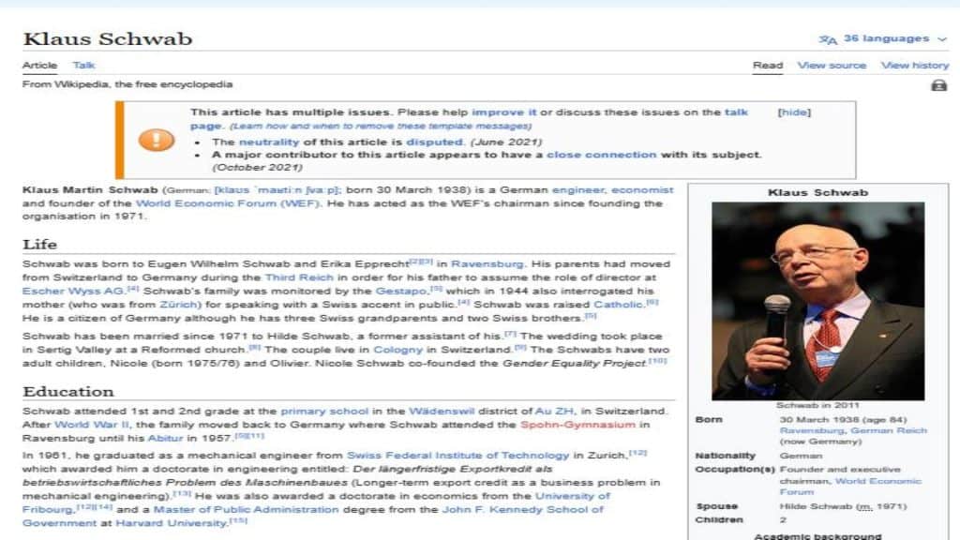The width and height of the screenshot is (960, 540).
Task: Click the red Spohn-Gymnasium link
Action: coord(577,425)
